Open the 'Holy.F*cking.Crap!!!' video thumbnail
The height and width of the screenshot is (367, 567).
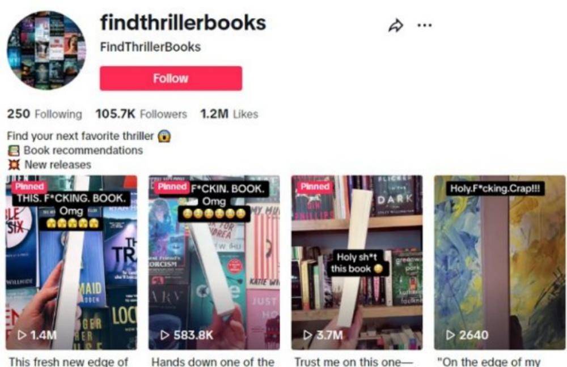(500, 263)
